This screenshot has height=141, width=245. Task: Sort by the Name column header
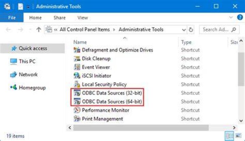click(80, 42)
